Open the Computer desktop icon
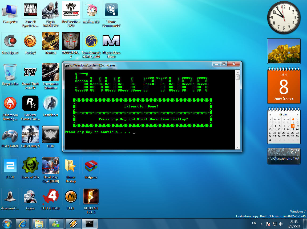The image size is (307, 229). (x=10, y=12)
